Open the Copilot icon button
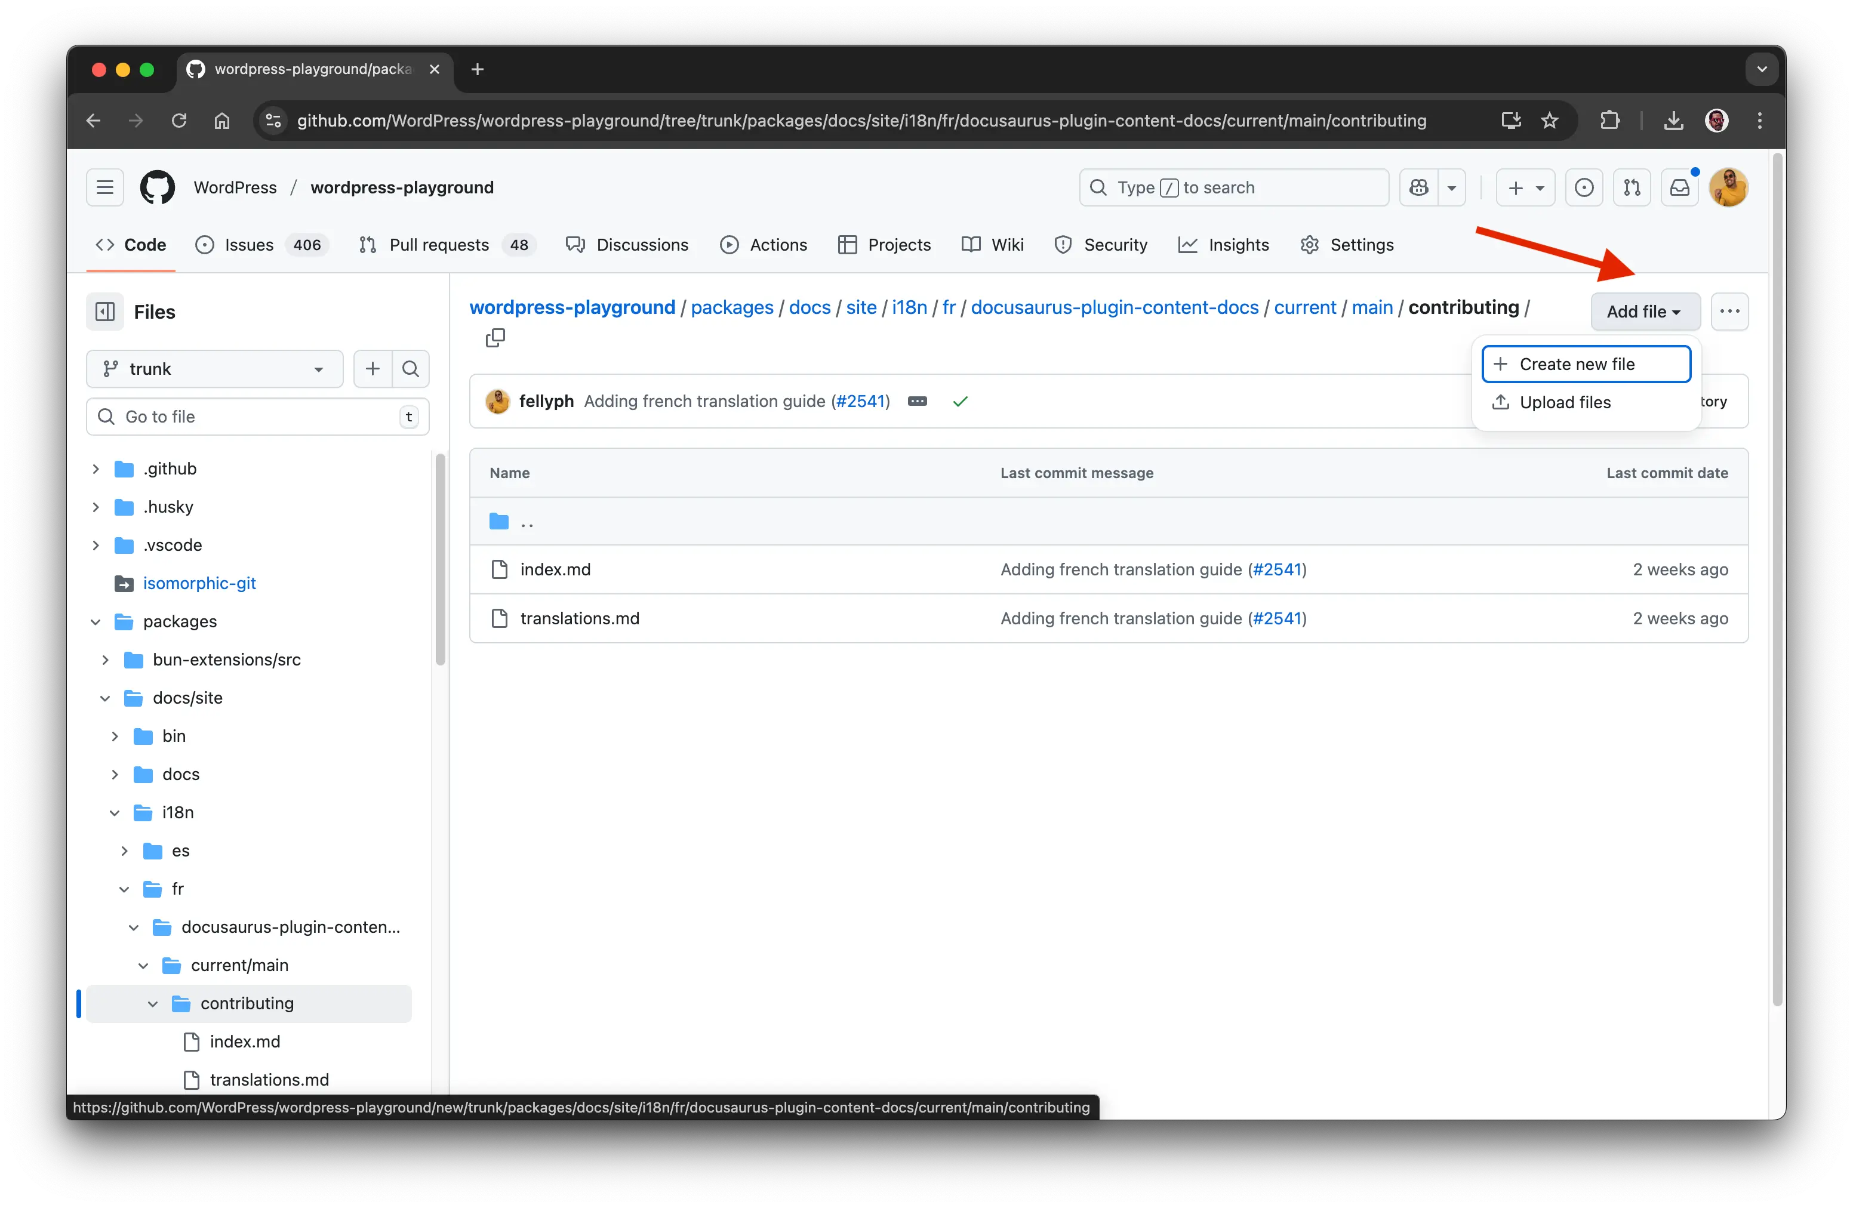Viewport: 1853px width, 1208px height. click(1418, 187)
